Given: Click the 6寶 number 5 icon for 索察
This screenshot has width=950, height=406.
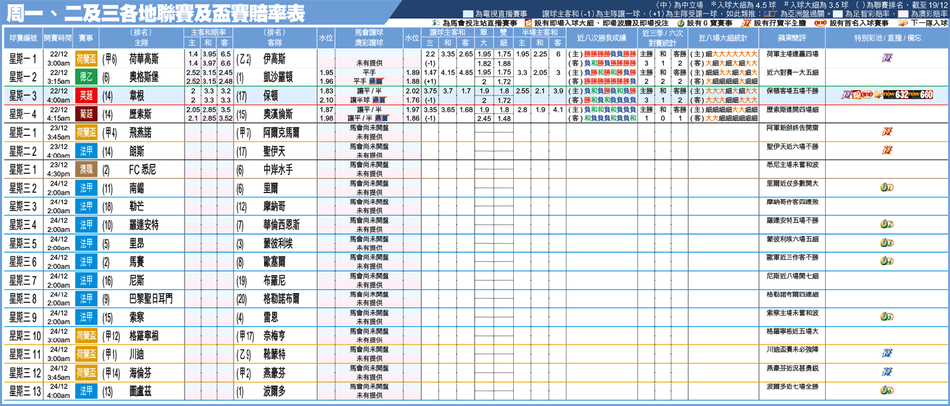Looking at the screenshot, I should [887, 317].
